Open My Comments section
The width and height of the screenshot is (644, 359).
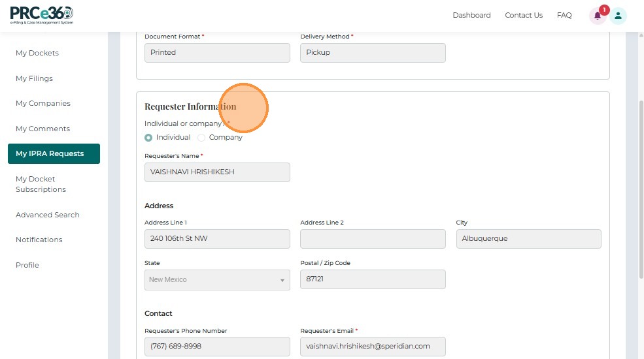[42, 129]
